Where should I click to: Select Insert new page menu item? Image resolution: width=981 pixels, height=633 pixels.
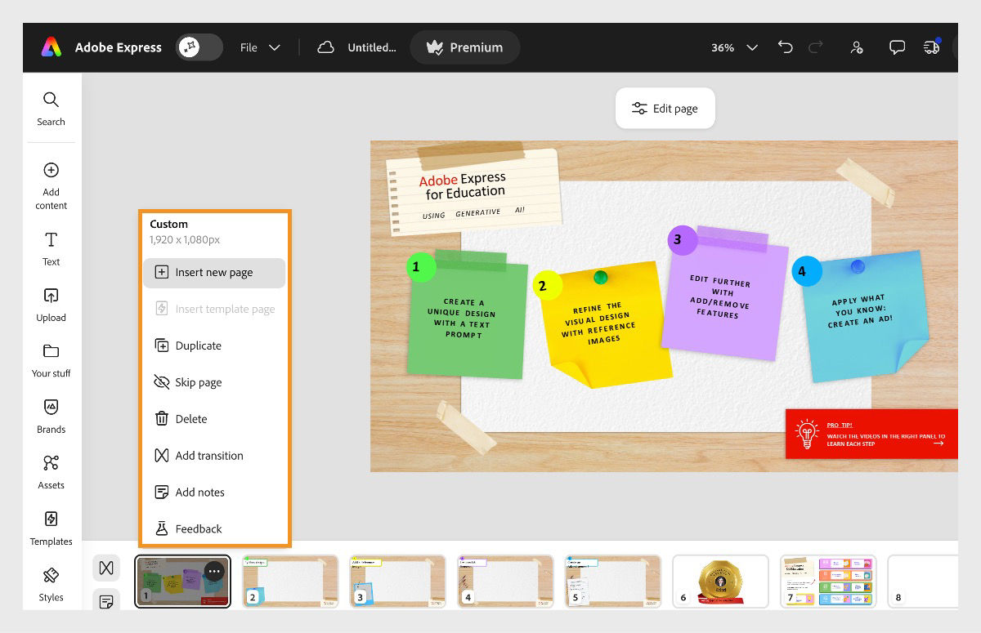(214, 273)
